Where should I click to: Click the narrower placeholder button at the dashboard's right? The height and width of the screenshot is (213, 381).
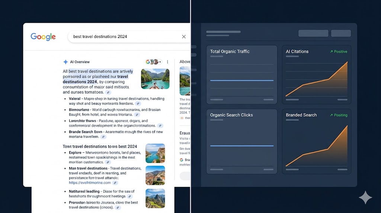(341, 33)
